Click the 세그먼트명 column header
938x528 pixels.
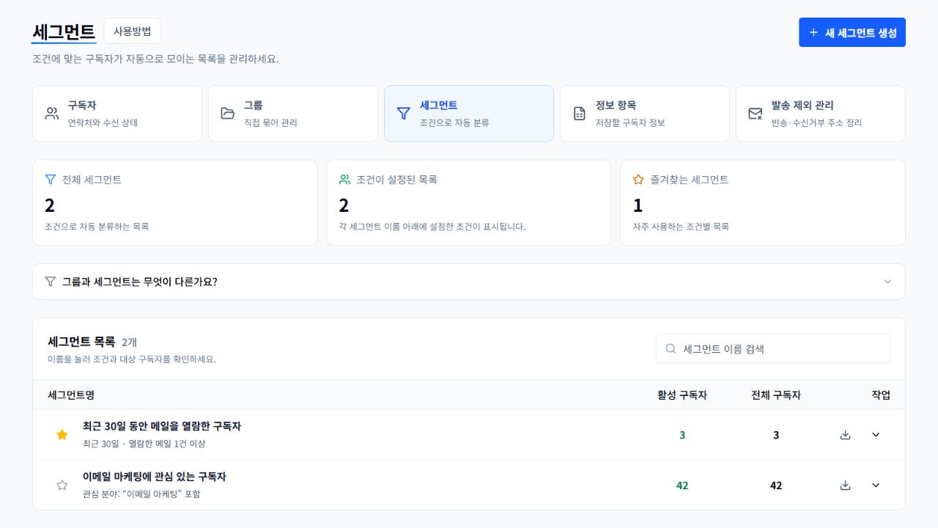point(71,395)
